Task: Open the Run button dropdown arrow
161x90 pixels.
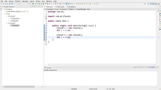Action: coord(41,4)
